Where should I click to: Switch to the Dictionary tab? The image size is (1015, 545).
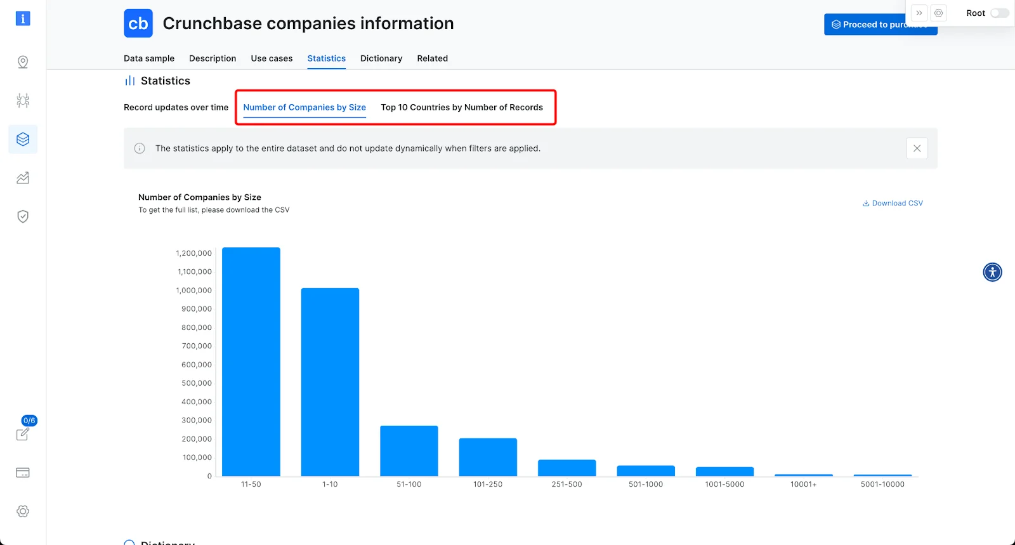(381, 58)
